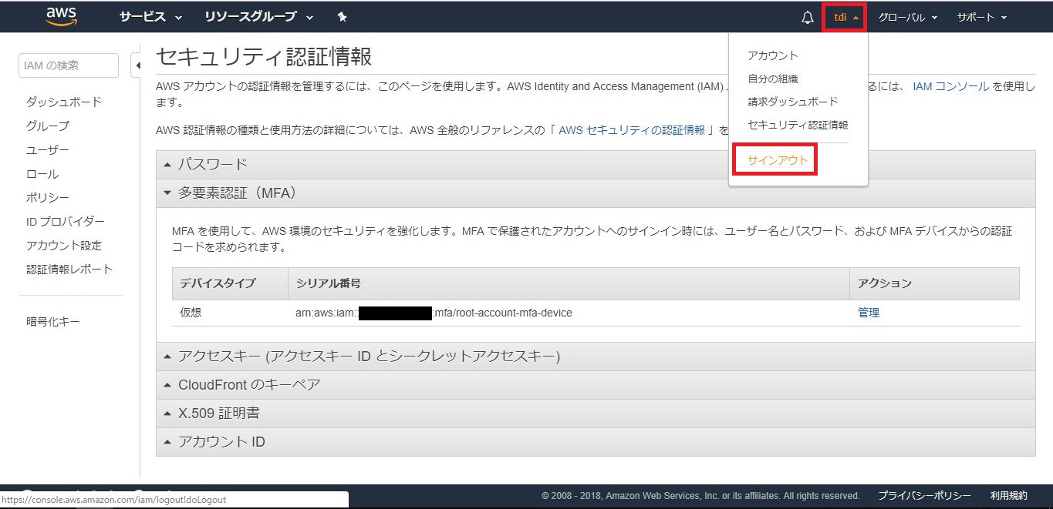The height and width of the screenshot is (509, 1053).
Task: Open the リソースグループ dropdown
Action: pyautogui.click(x=258, y=17)
